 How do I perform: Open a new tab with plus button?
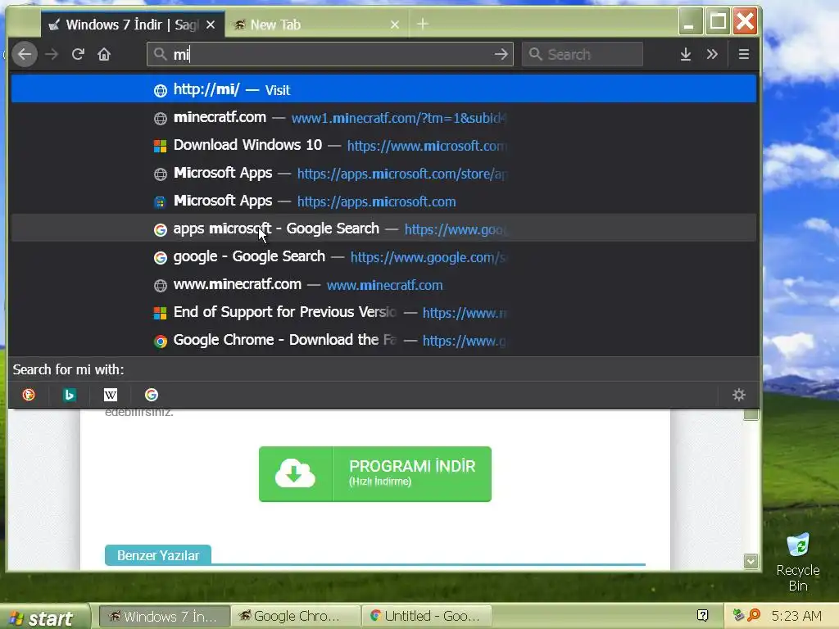pyautogui.click(x=423, y=24)
